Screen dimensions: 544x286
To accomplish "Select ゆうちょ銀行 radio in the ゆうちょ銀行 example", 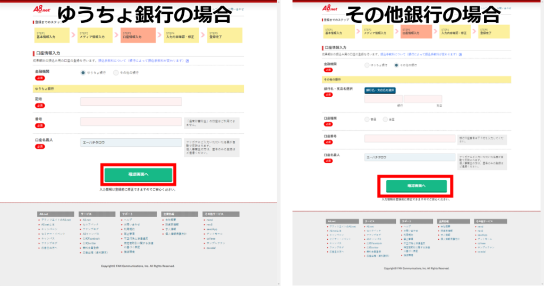I will [83, 73].
